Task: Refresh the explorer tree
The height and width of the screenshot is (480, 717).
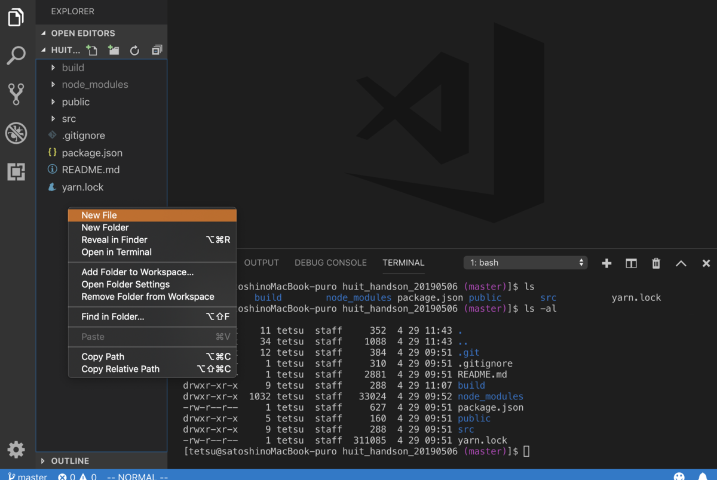Action: coord(134,50)
